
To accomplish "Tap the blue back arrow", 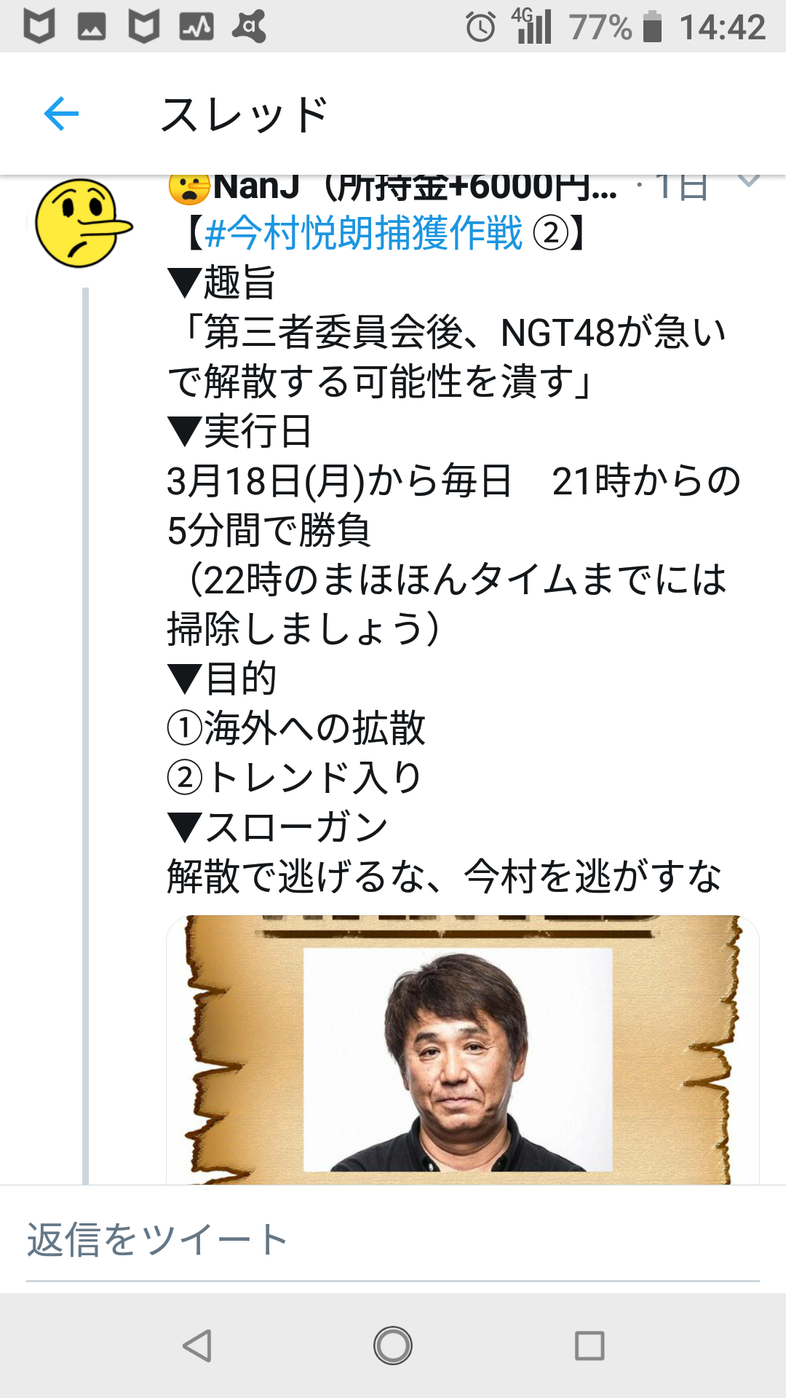I will 61,114.
